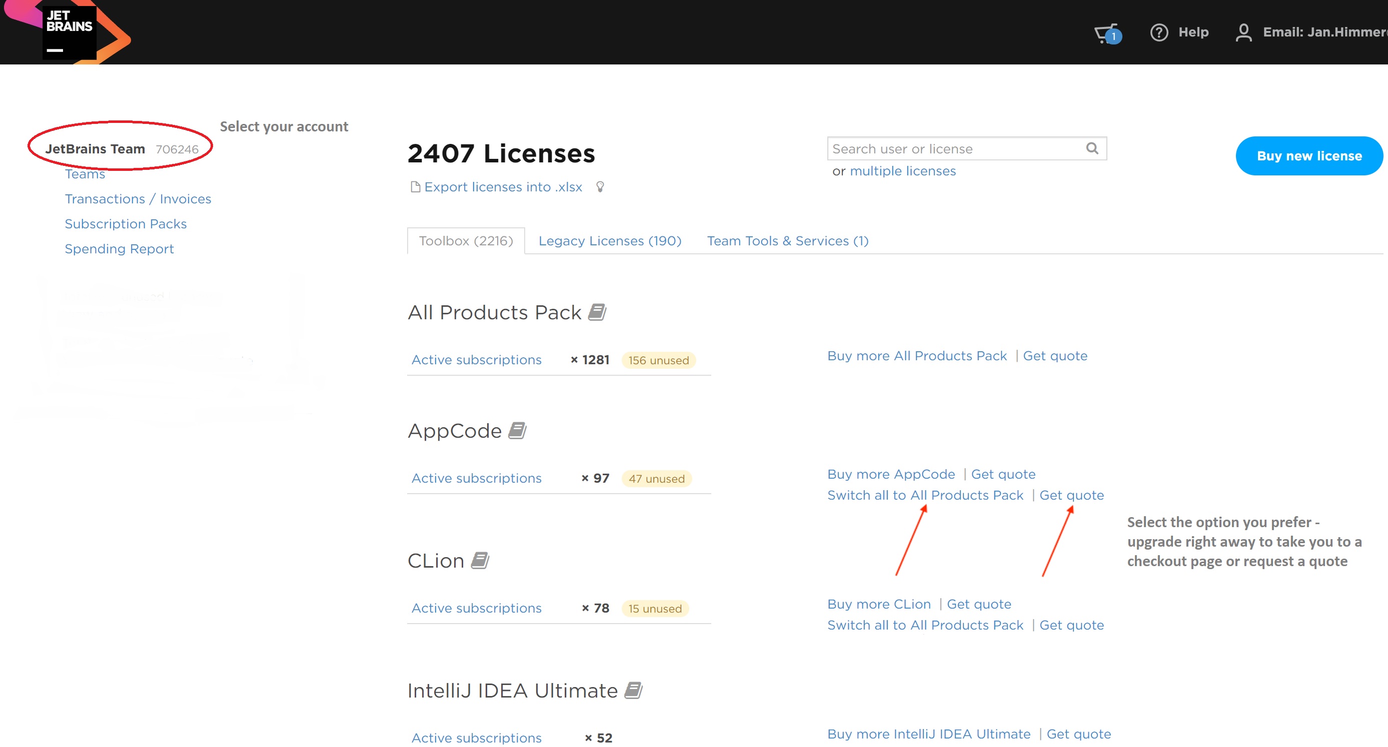Image resolution: width=1388 pixels, height=747 pixels.
Task: Click the account number "706246"
Action: pos(177,149)
